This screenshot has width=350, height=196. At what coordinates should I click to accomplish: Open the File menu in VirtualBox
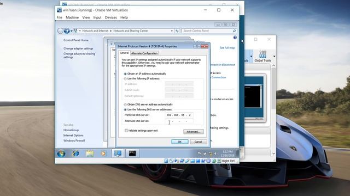tap(60, 17)
